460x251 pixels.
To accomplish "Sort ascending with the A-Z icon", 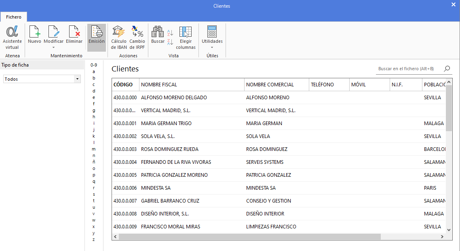I will point(170,33).
